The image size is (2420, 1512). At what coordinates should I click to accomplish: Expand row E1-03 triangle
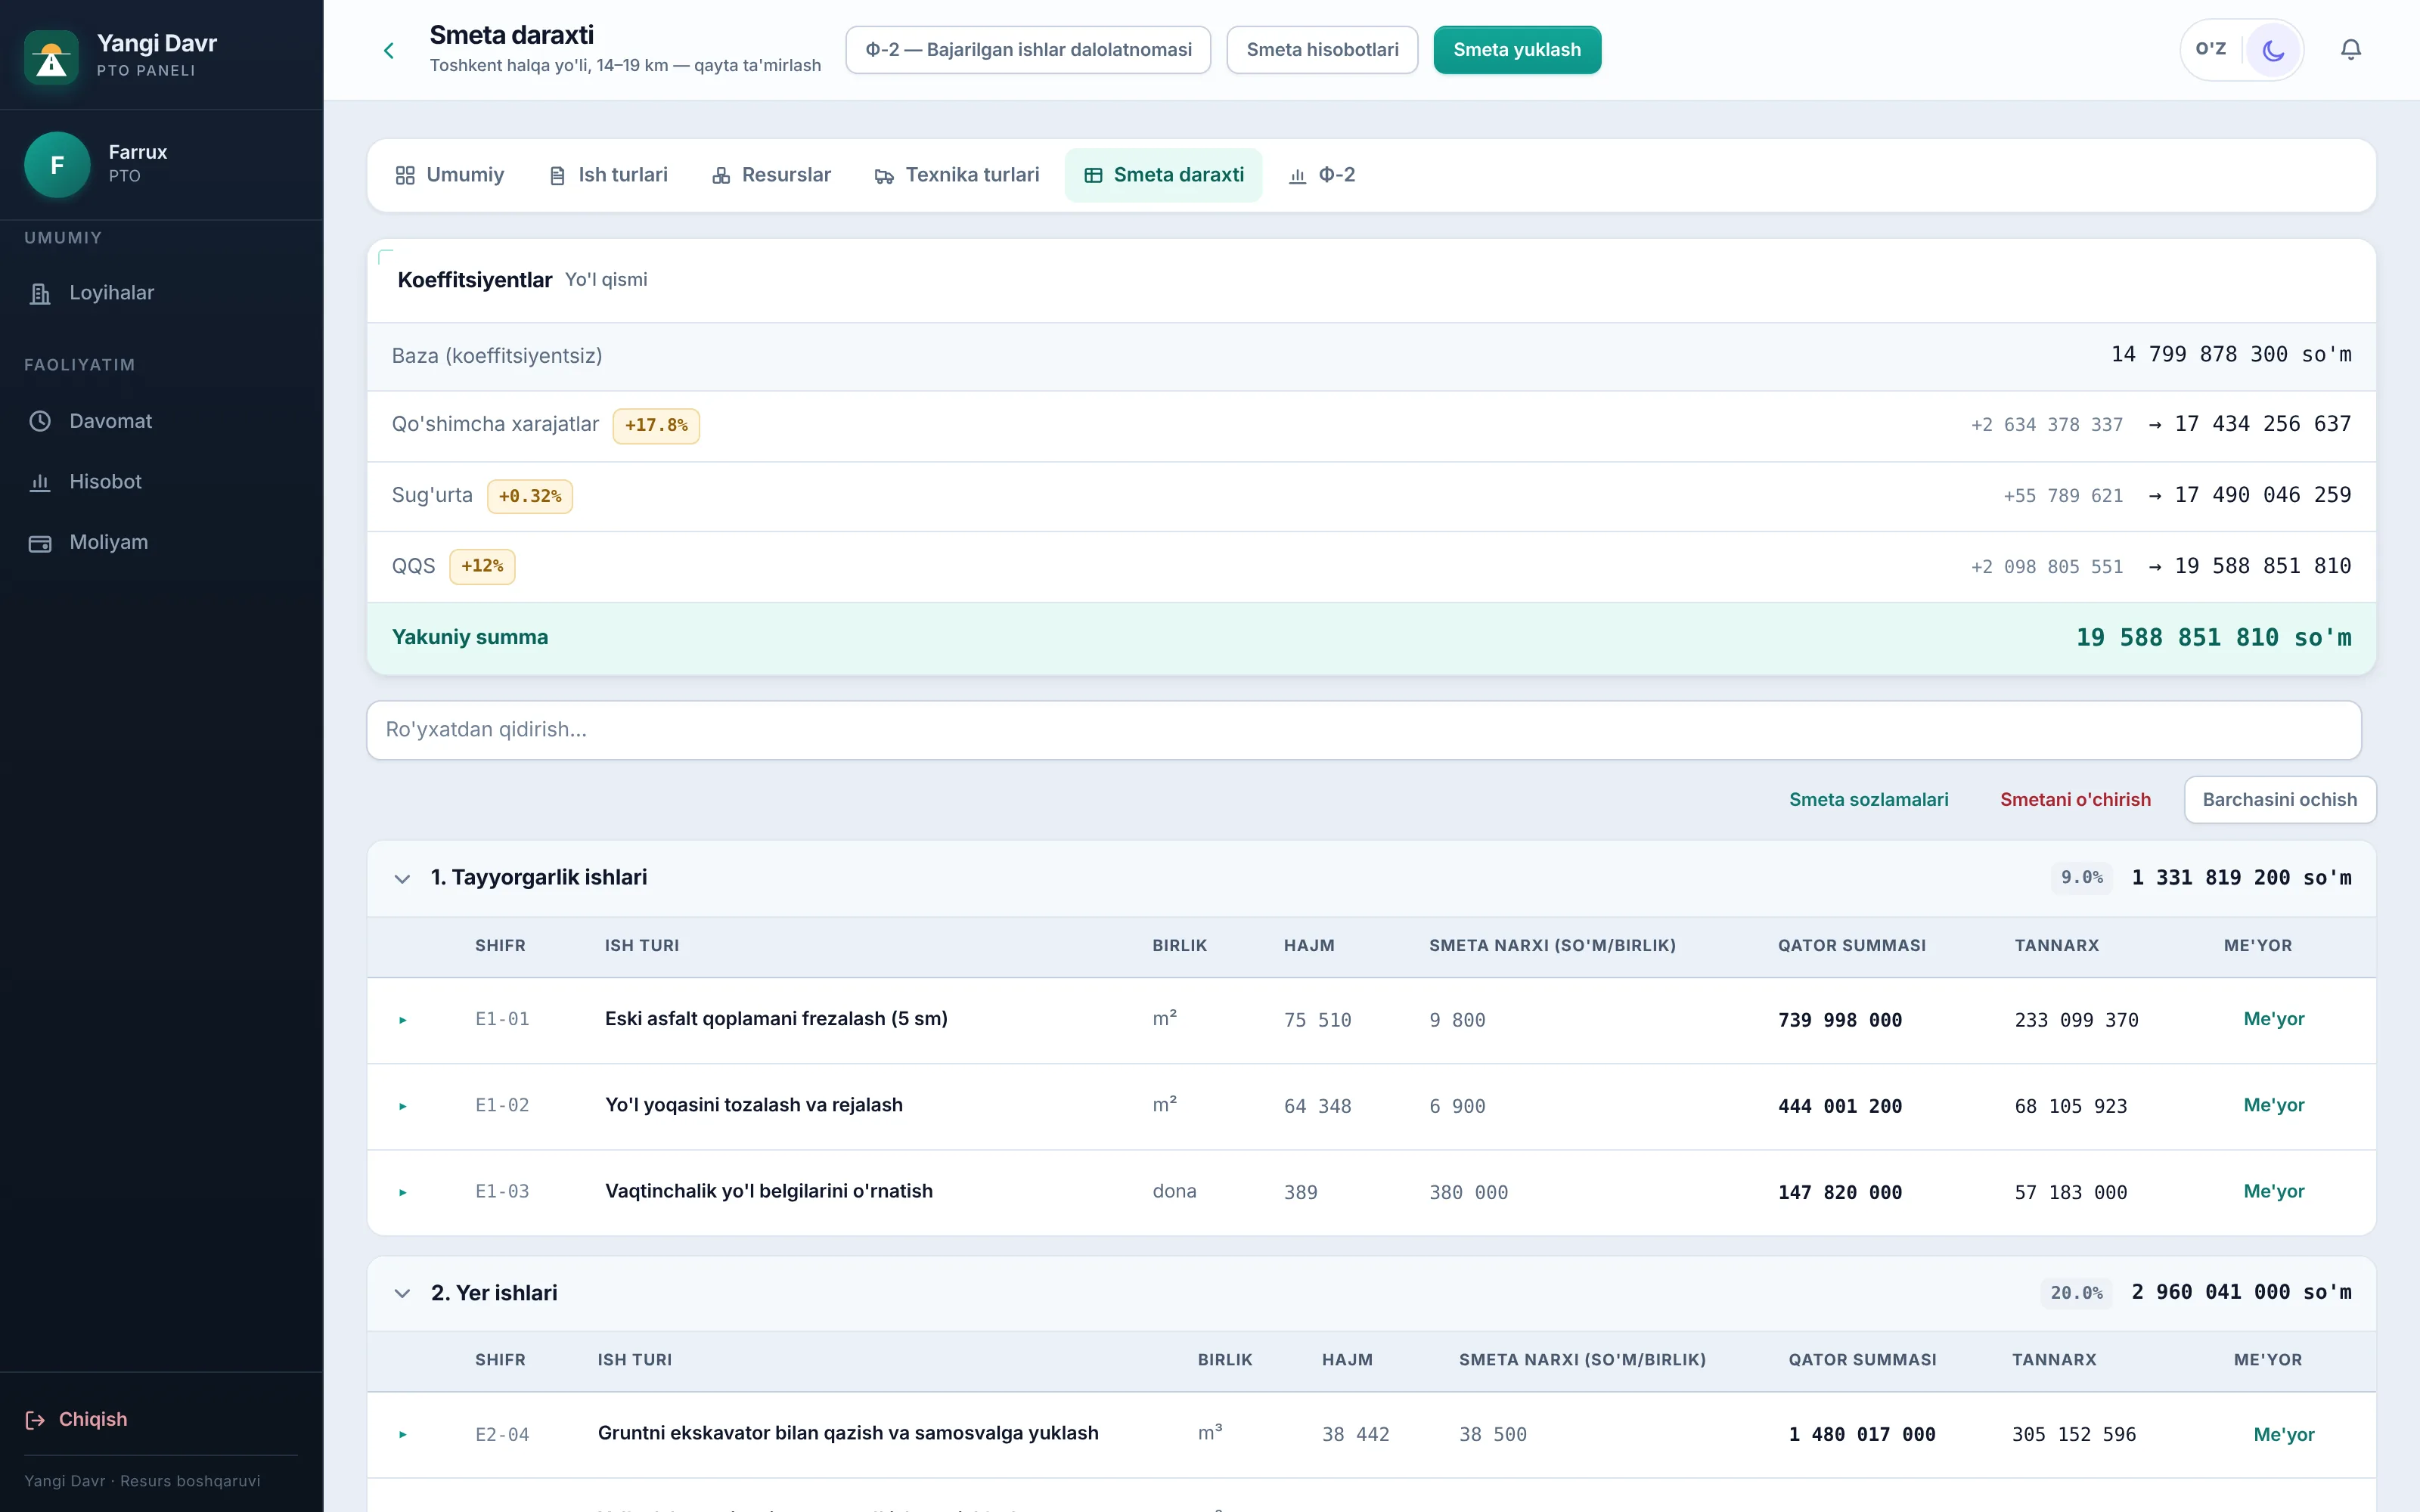click(403, 1192)
